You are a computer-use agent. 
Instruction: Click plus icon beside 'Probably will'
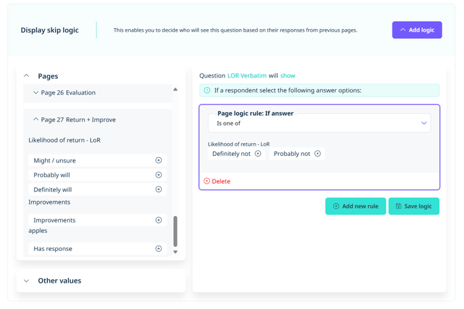tap(158, 175)
